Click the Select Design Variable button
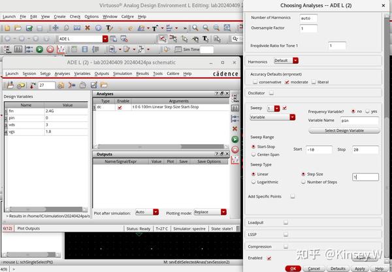The height and width of the screenshot is (272, 392). coord(344,130)
